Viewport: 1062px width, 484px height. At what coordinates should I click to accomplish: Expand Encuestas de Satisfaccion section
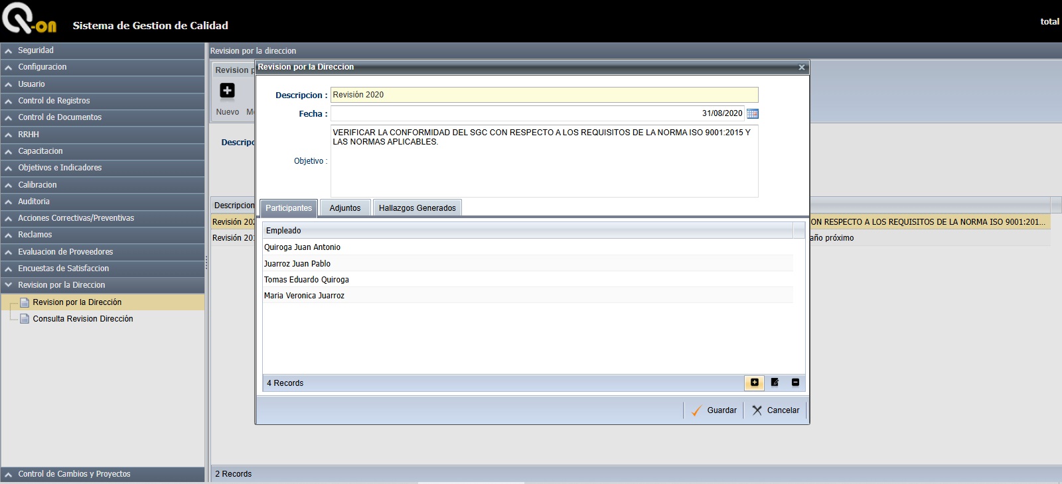[103, 269]
